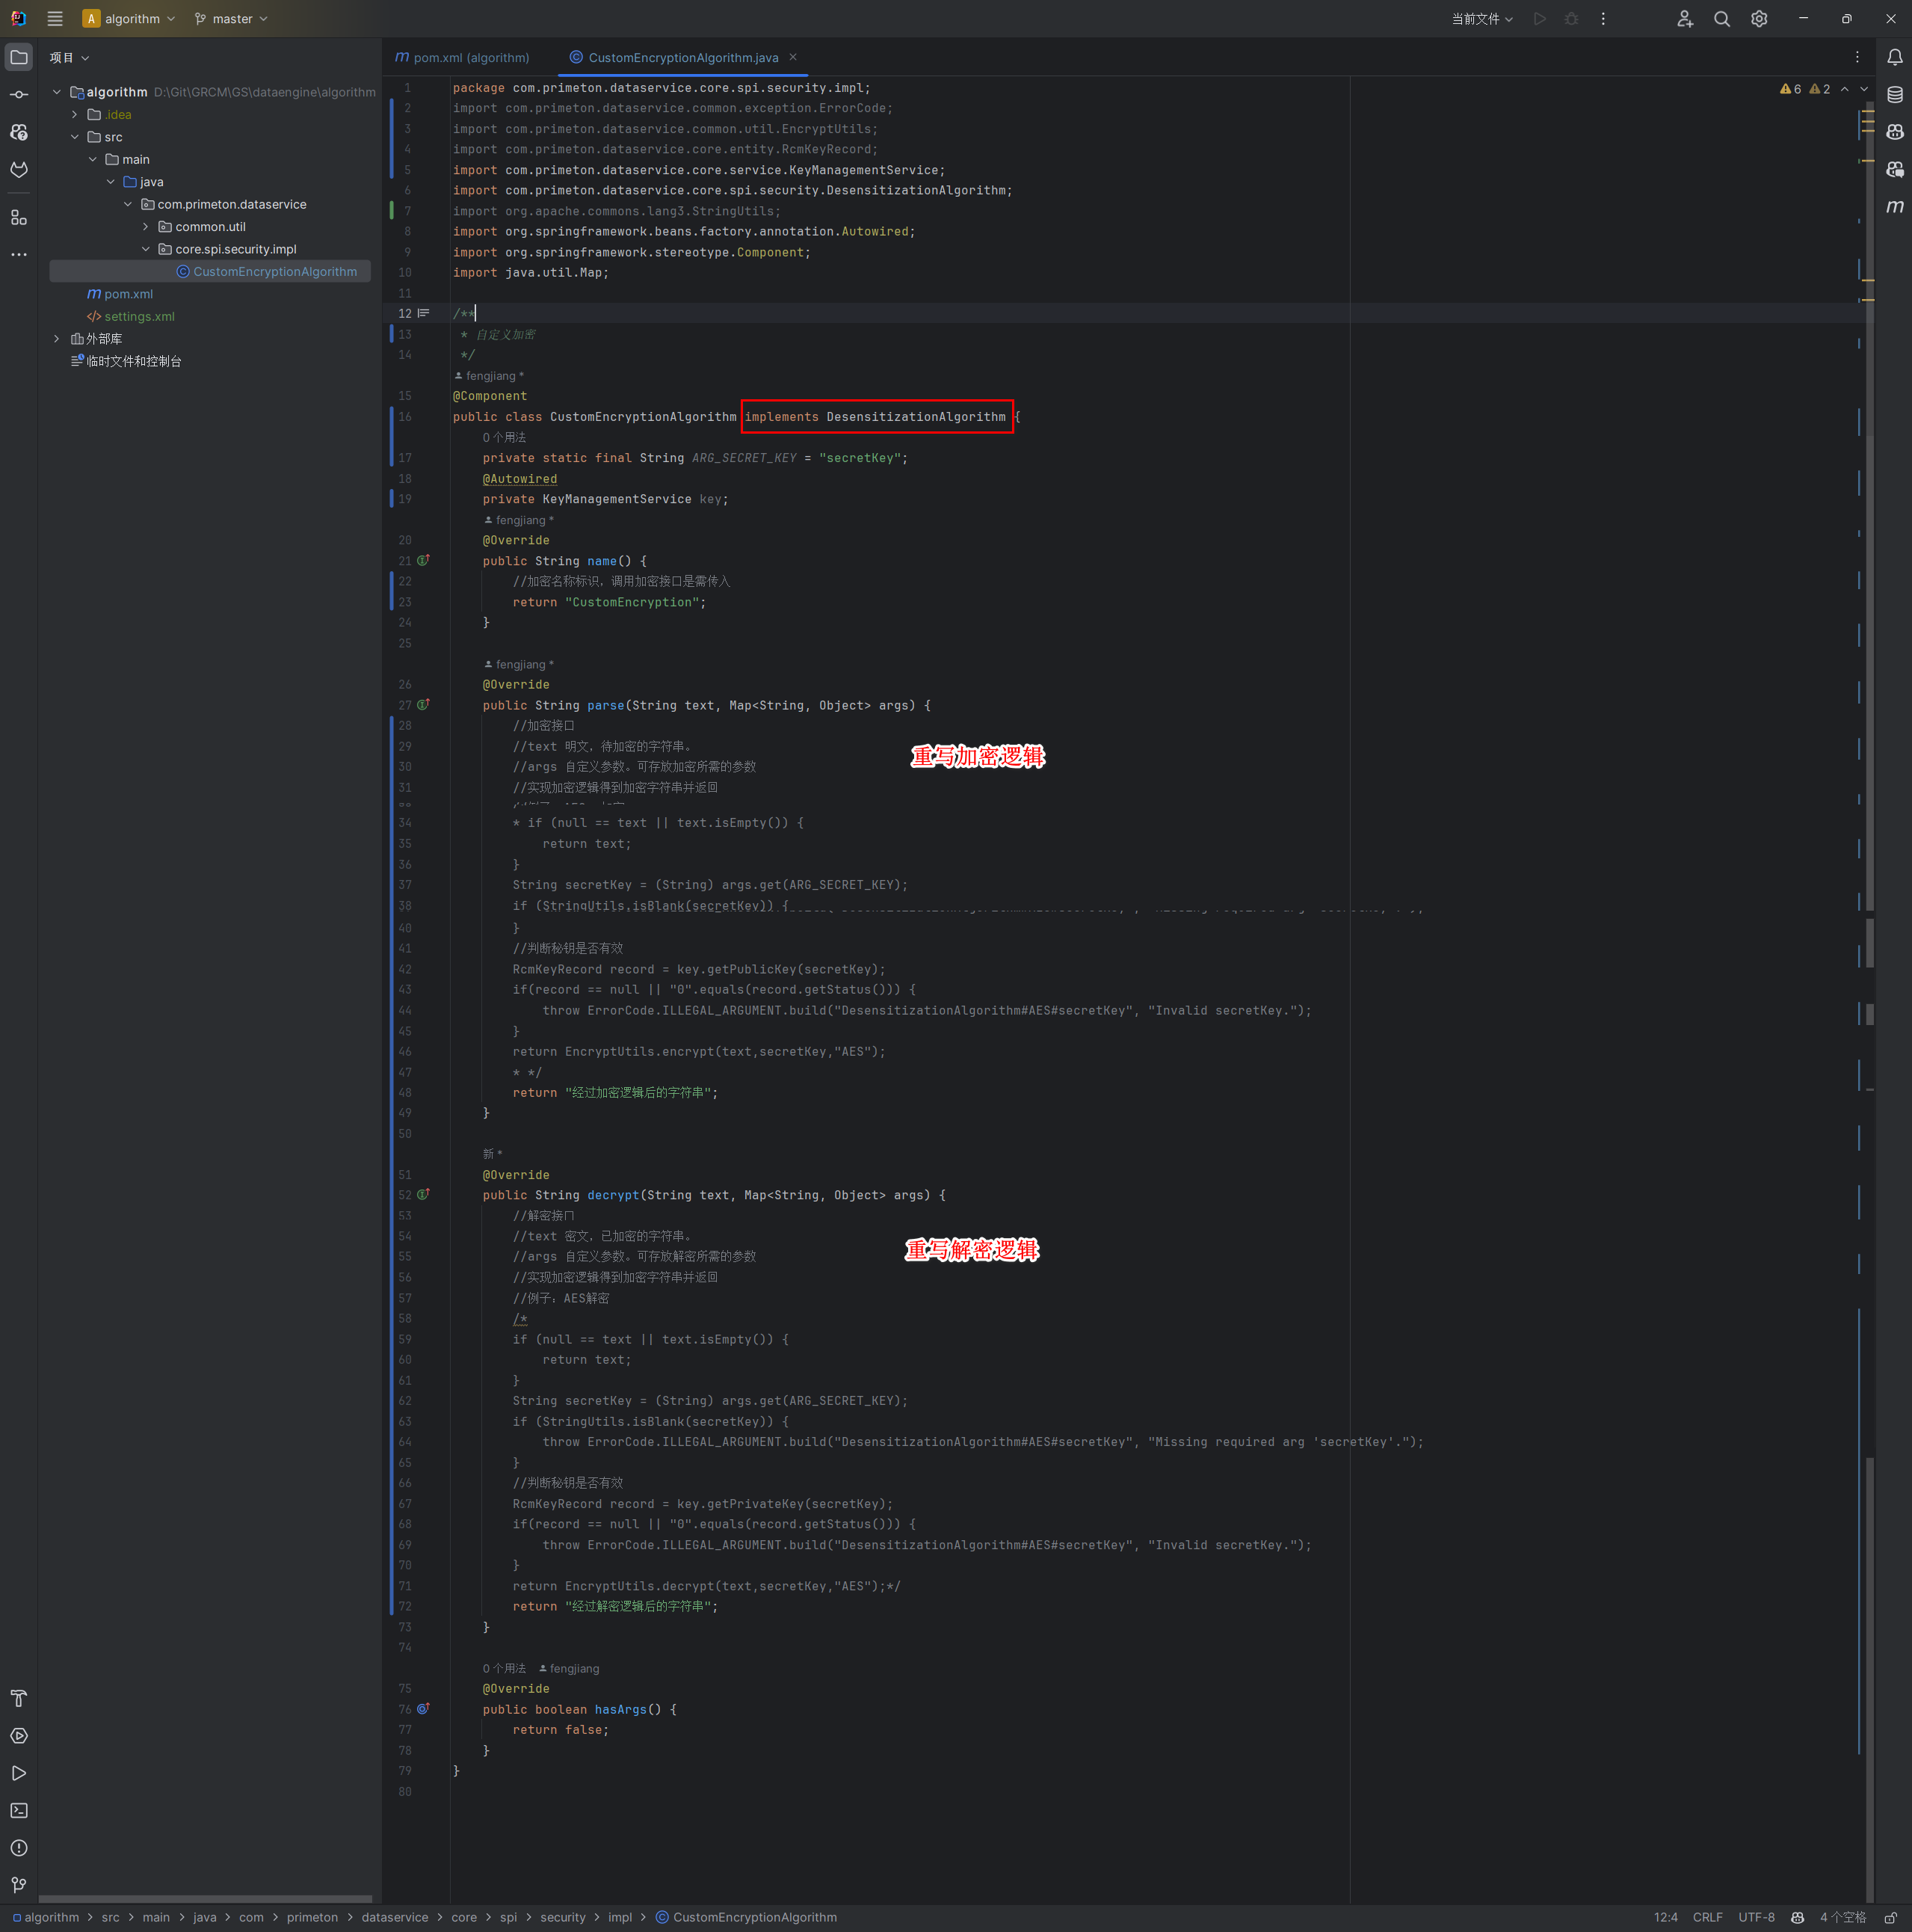Collapse the core.spi.security.impl package

point(146,249)
